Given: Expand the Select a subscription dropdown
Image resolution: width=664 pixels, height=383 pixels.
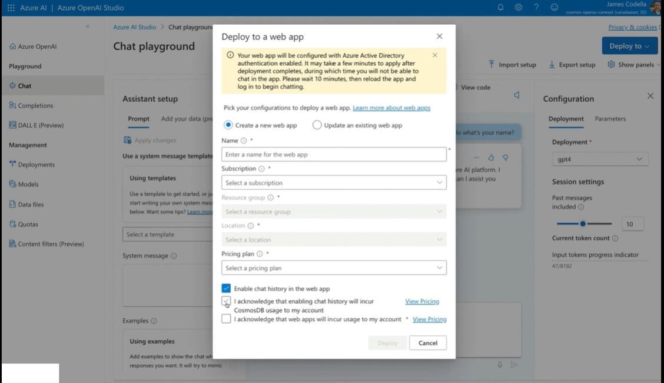Looking at the screenshot, I should [334, 183].
